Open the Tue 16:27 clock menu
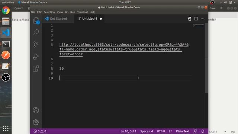 click(125, 2)
